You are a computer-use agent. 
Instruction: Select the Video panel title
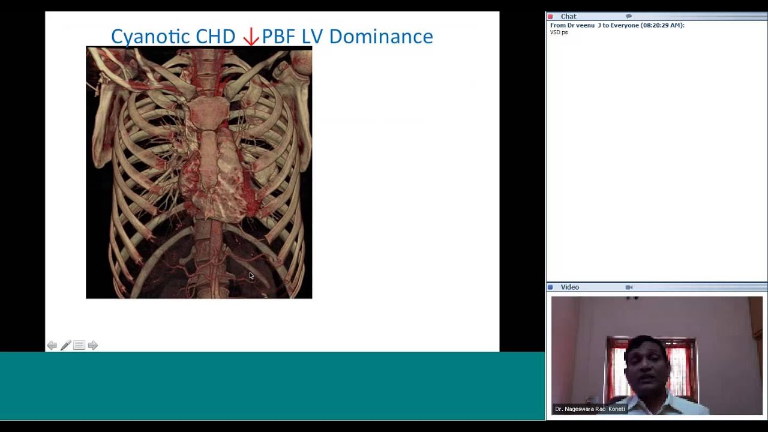click(x=570, y=287)
